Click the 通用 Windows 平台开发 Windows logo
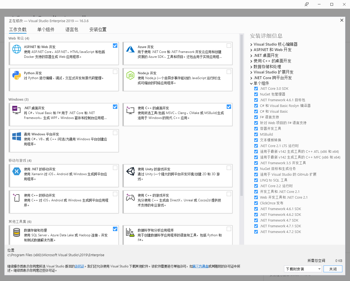Viewport: 350px width, 281px height. [17, 136]
